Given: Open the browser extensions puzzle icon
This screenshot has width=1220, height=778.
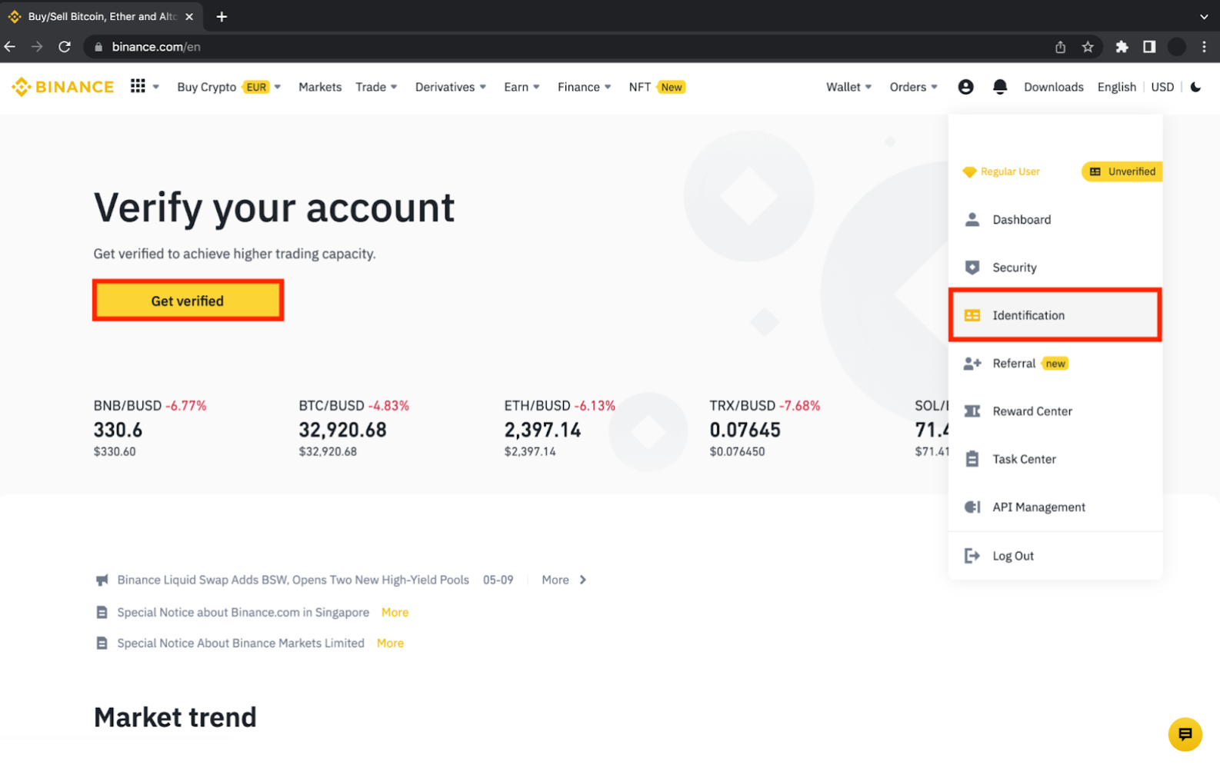Looking at the screenshot, I should [x=1122, y=47].
